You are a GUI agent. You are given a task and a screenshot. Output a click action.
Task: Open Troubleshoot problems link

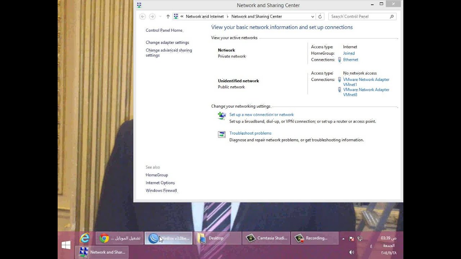[250, 133]
